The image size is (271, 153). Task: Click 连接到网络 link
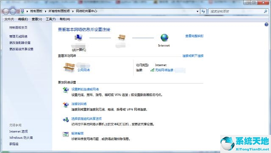pos(79,104)
